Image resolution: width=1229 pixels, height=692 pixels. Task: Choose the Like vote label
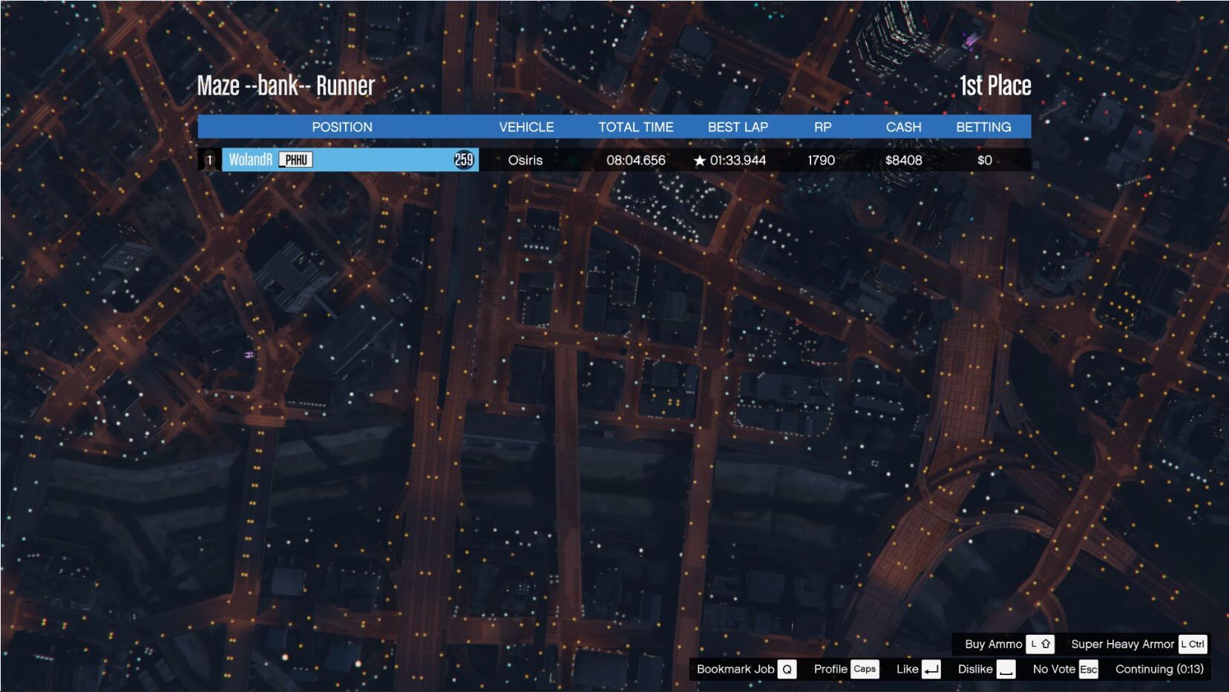pos(907,669)
